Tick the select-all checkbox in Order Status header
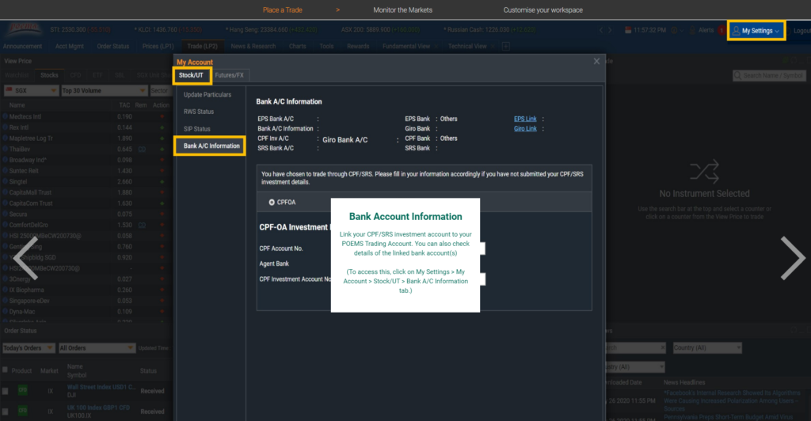This screenshot has width=811, height=421. point(6,370)
